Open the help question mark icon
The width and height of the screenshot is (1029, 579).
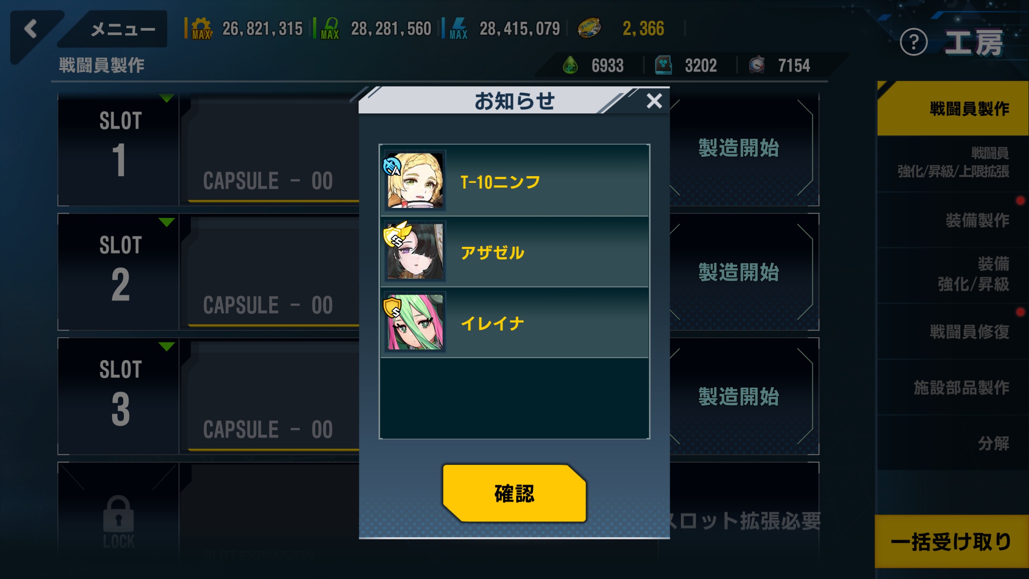click(x=913, y=42)
